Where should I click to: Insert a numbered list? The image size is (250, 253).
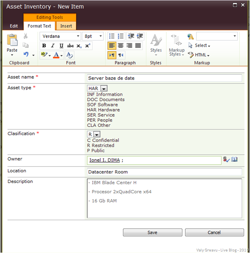tap(121, 36)
